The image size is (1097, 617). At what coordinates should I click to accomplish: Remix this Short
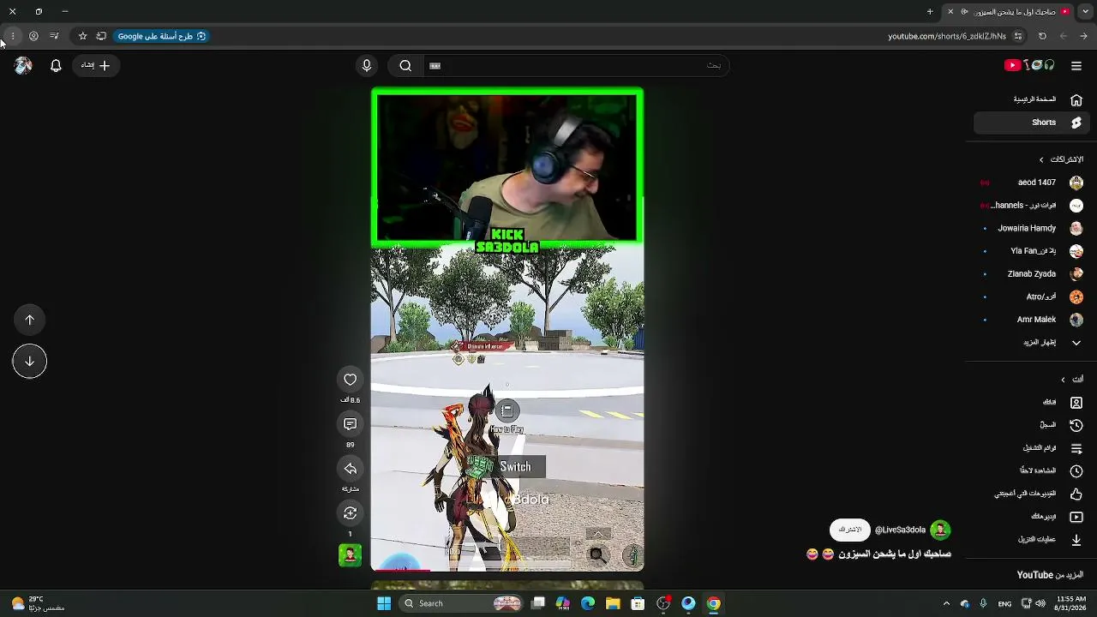pos(350,513)
